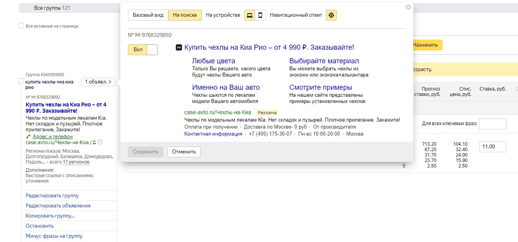Click Ставка, руб. column header
Screen dimensions: 518x242
493,89
